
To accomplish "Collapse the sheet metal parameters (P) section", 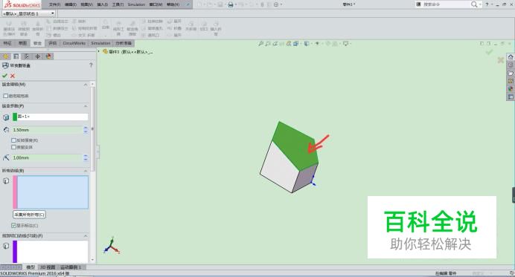I will 86,106.
